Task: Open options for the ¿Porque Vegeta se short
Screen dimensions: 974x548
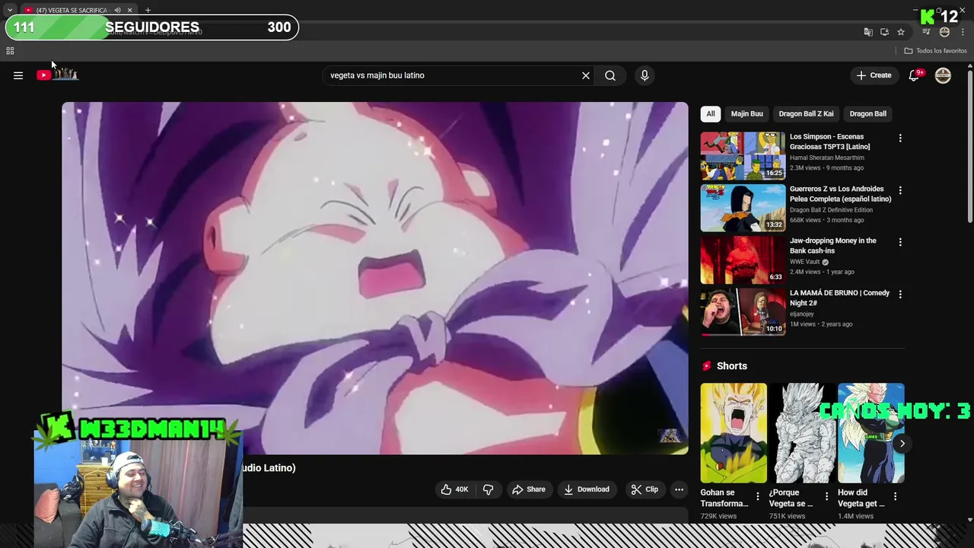Action: (826, 496)
